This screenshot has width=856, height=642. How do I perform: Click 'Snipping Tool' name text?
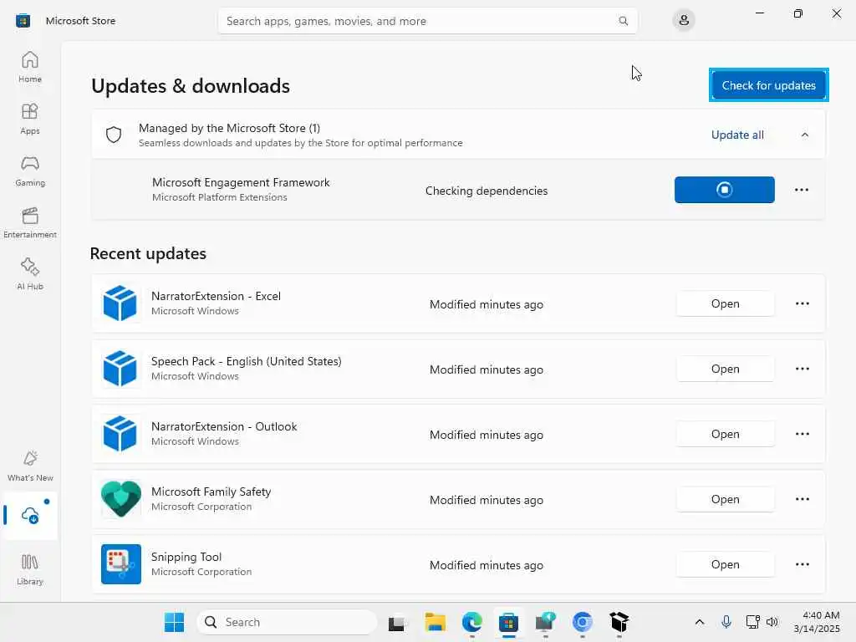(x=186, y=557)
